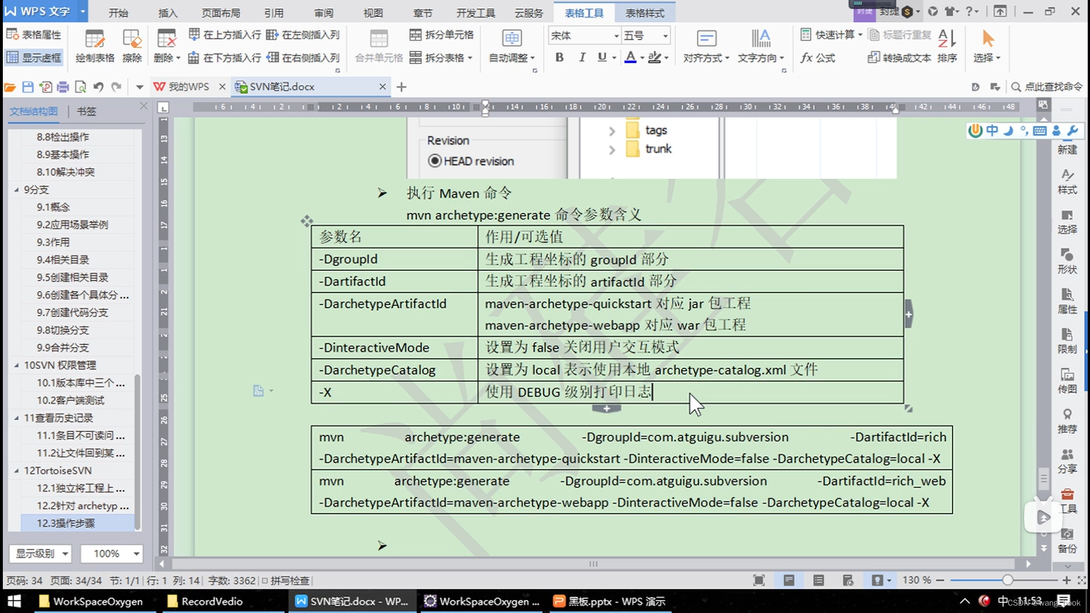Switch to full screen view mode

(758, 580)
